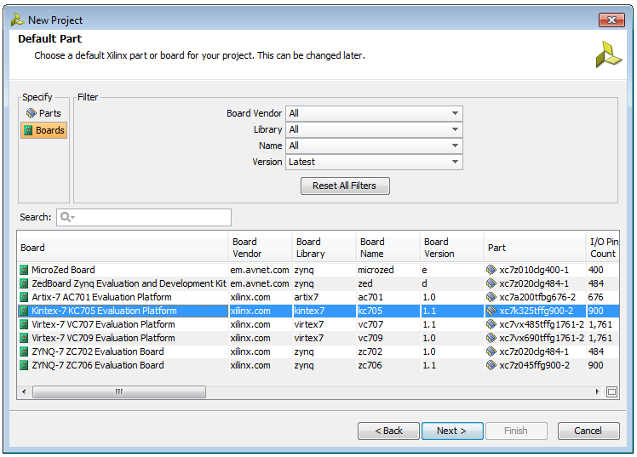Click the board icon for ZYNQ-7 ZC706

click(25, 365)
